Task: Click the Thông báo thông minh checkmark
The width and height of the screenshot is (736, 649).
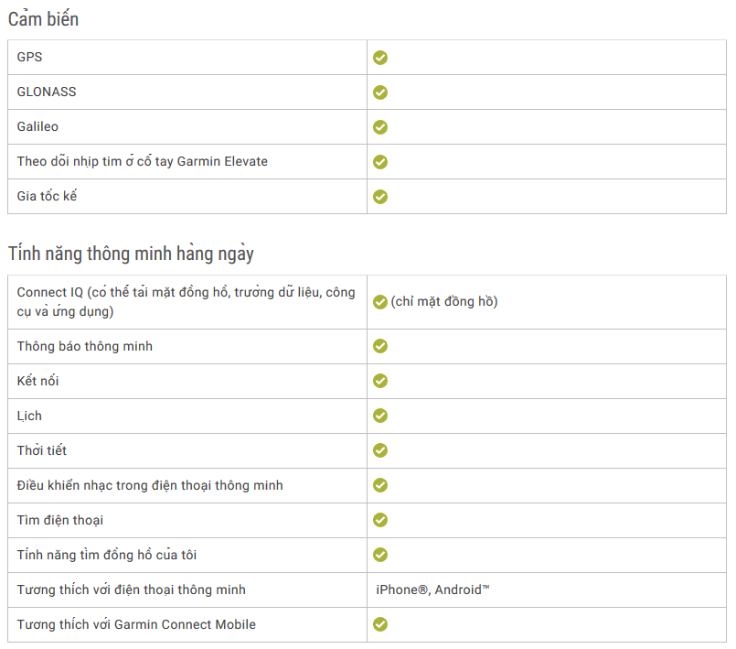Action: pos(380,346)
